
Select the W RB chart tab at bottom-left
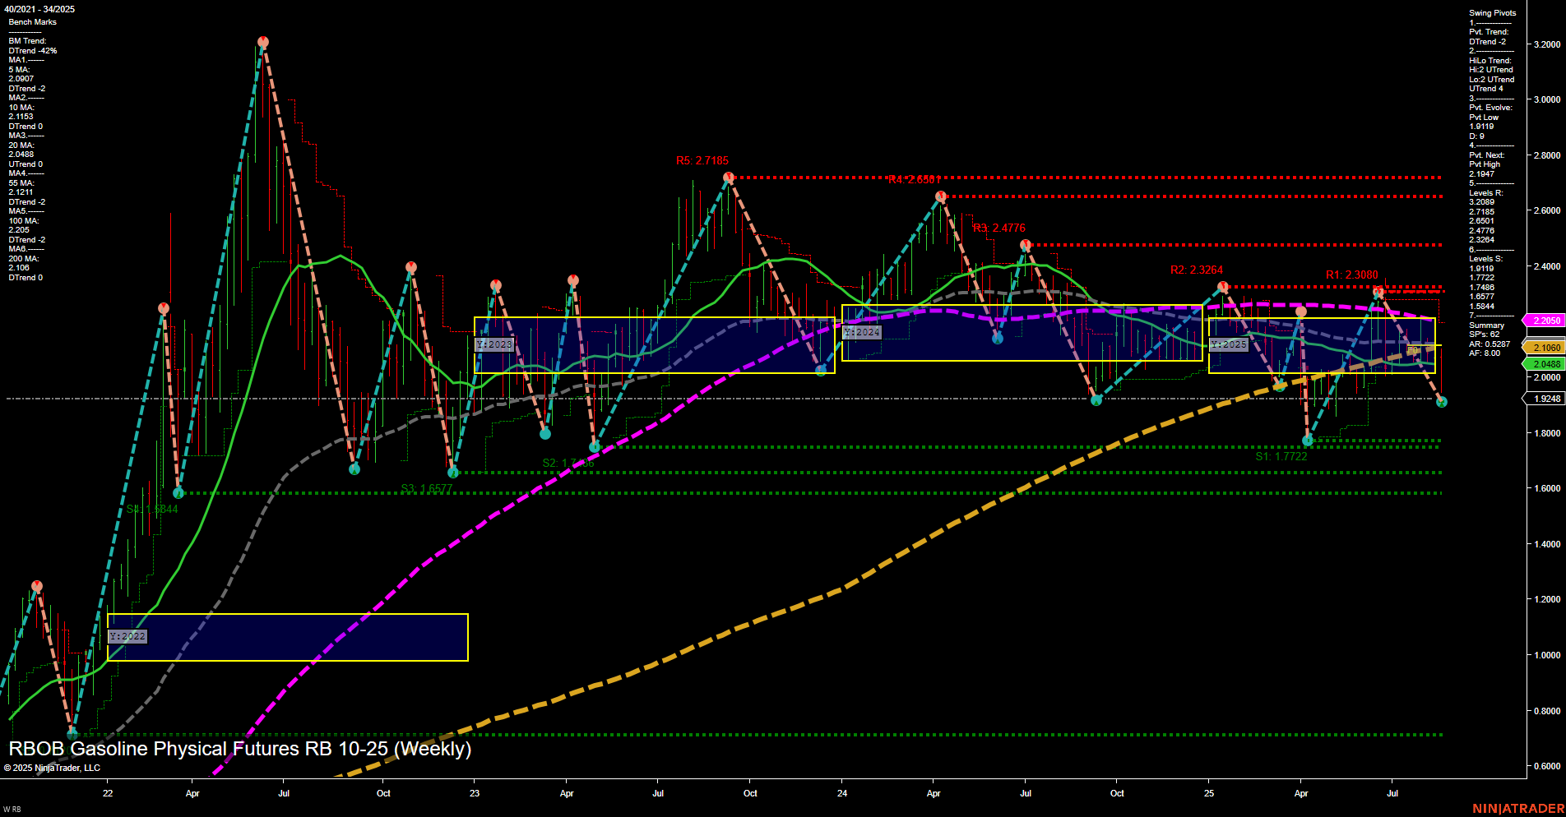pos(12,807)
